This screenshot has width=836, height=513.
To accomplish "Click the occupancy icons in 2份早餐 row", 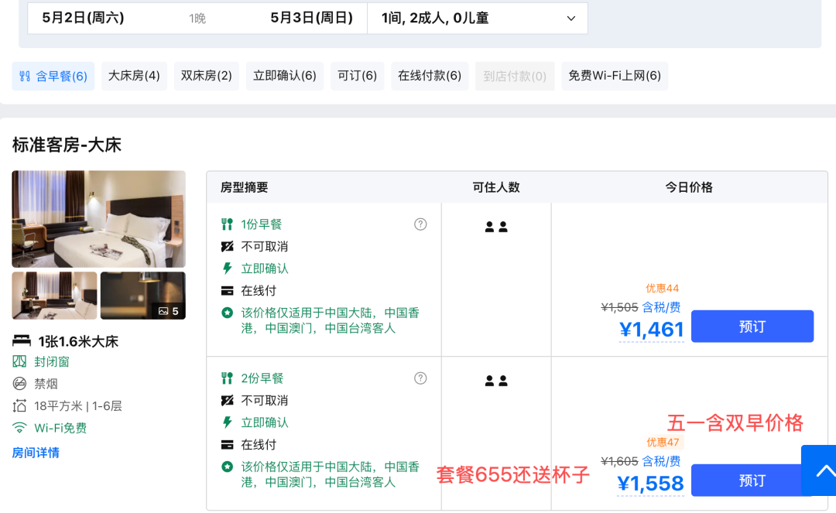I will 496,381.
